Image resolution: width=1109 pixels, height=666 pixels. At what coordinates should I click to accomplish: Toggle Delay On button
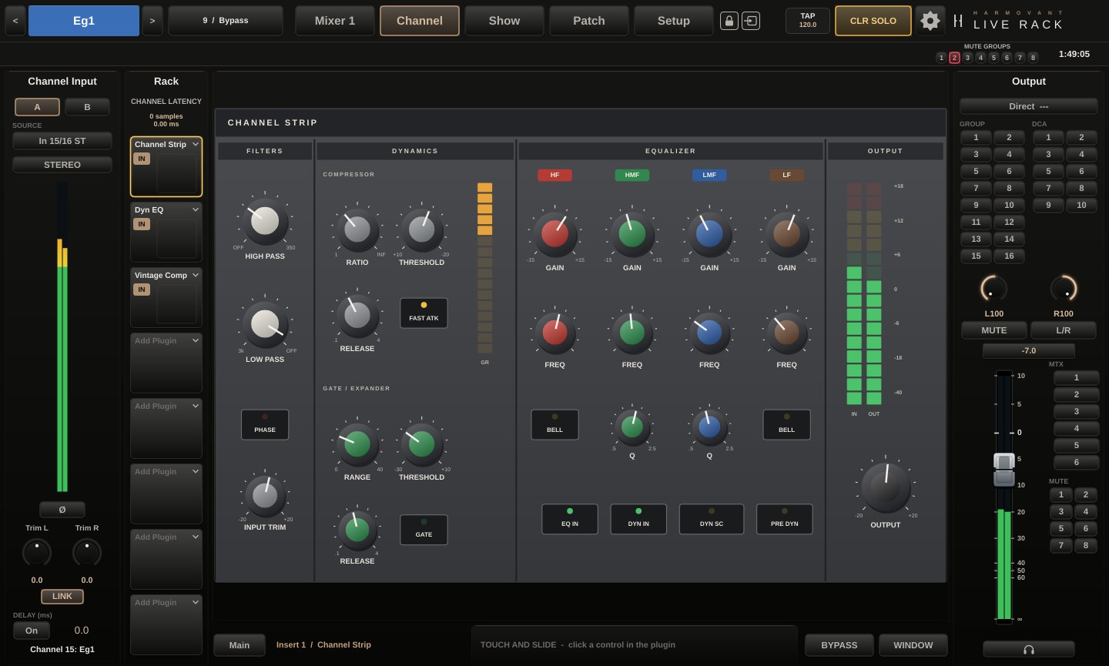32,630
